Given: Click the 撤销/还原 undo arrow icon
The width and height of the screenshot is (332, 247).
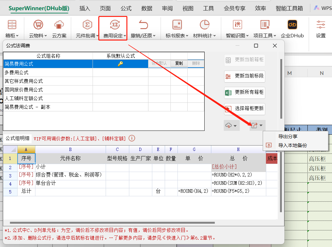Looking at the screenshot, I should [x=143, y=25].
